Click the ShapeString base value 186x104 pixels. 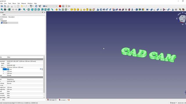[x=10, y=79]
